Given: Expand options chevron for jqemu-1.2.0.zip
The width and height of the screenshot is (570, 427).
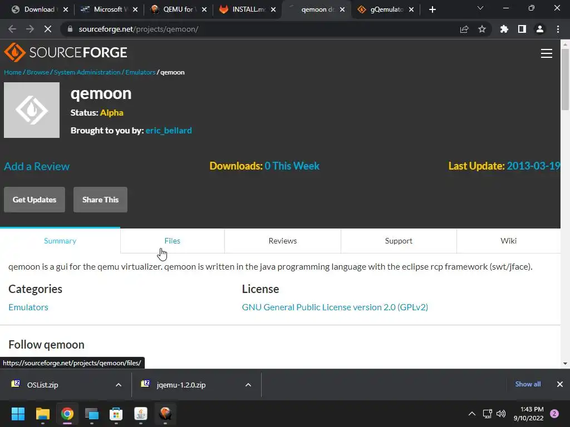Looking at the screenshot, I should coord(248,385).
